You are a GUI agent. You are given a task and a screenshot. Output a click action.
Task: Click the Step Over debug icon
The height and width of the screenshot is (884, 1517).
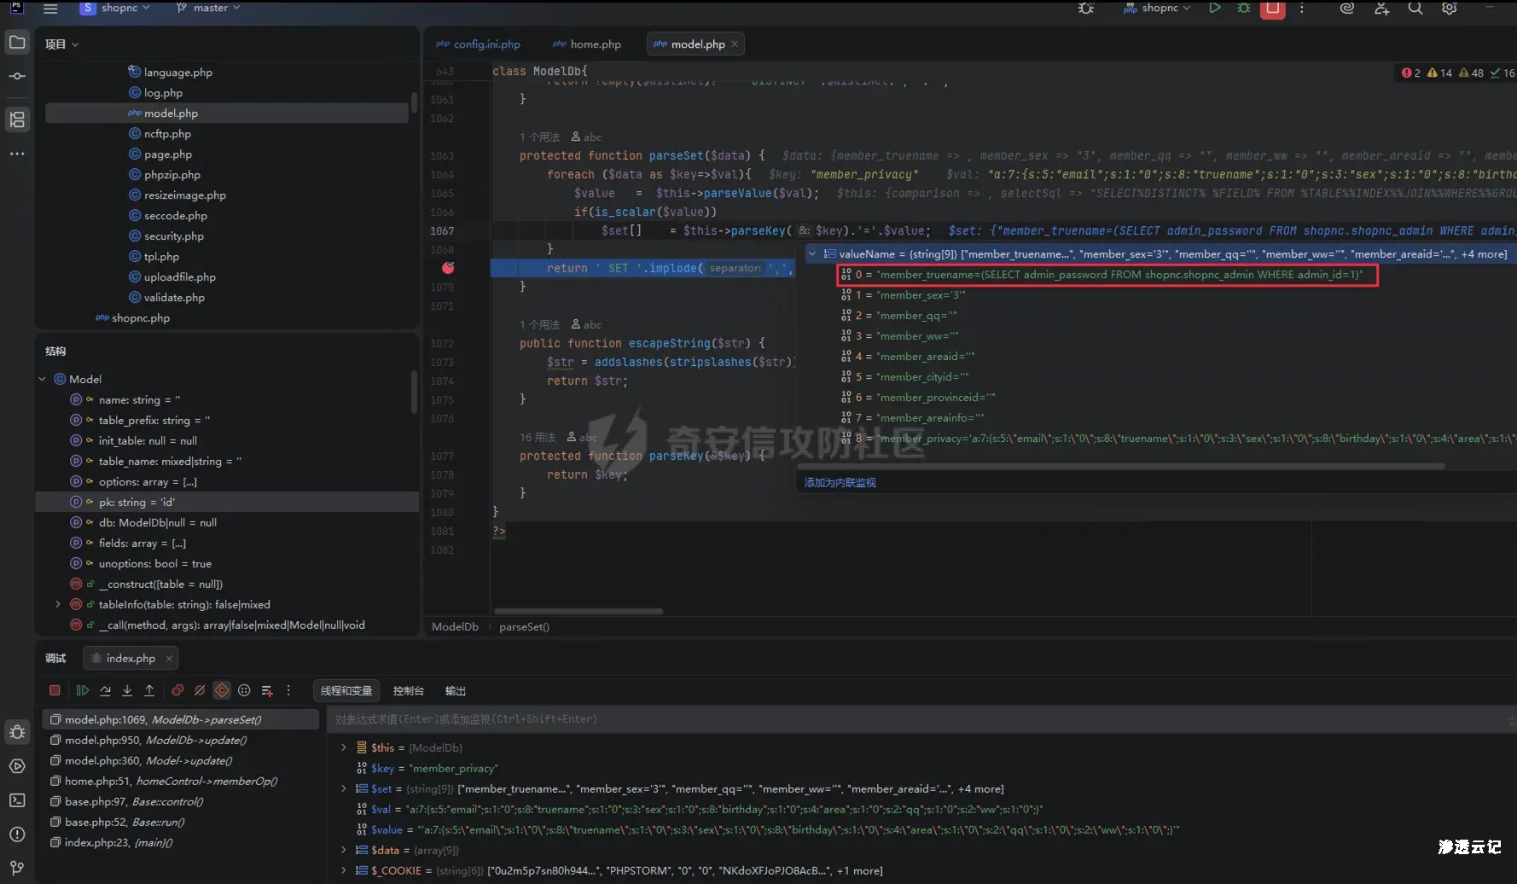(x=105, y=690)
